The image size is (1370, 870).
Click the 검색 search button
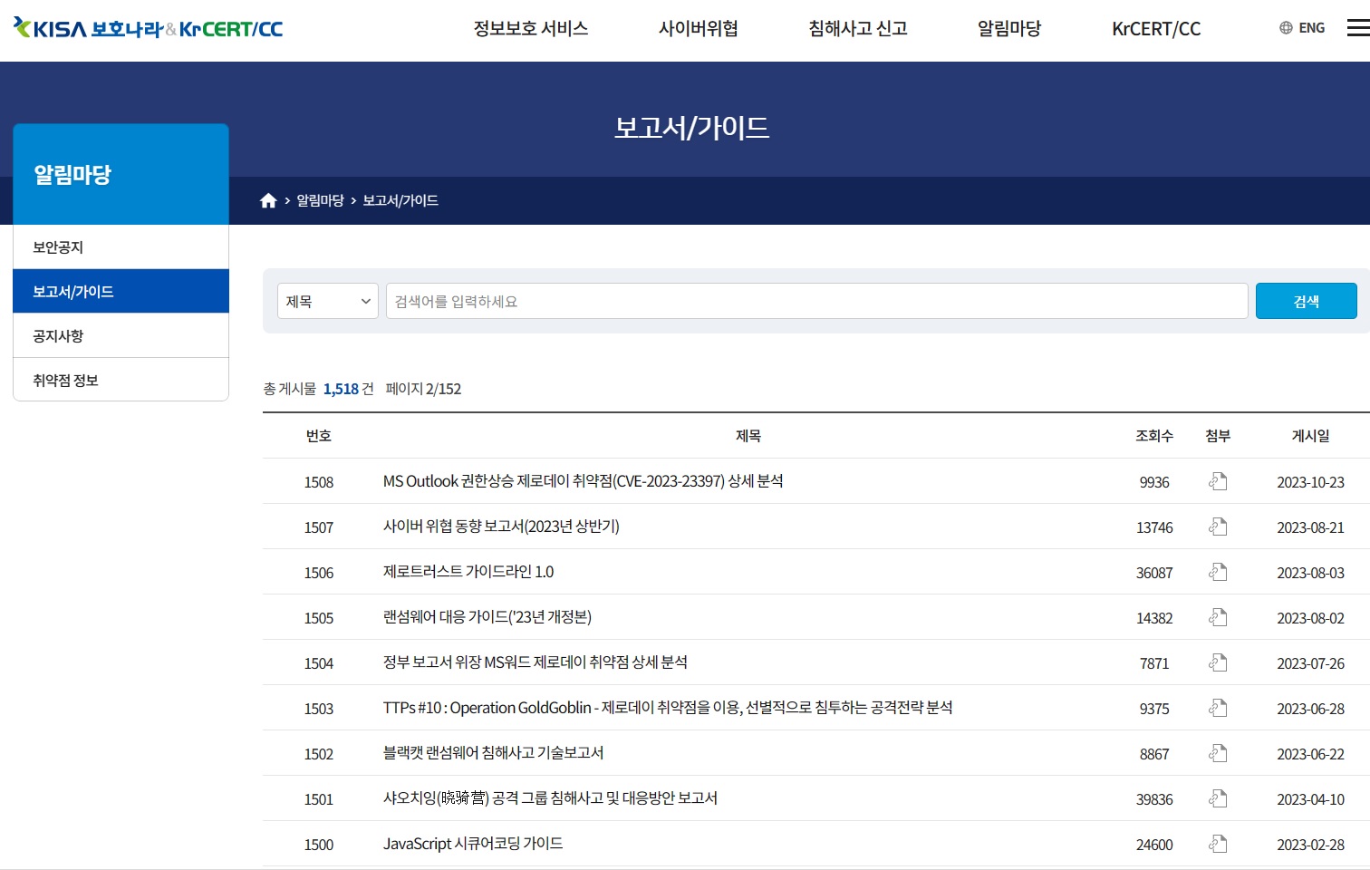tap(1306, 300)
